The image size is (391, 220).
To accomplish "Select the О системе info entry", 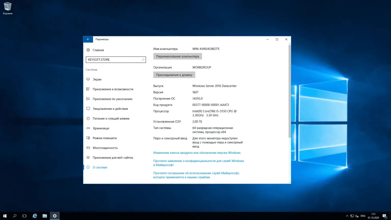I will pos(100,167).
